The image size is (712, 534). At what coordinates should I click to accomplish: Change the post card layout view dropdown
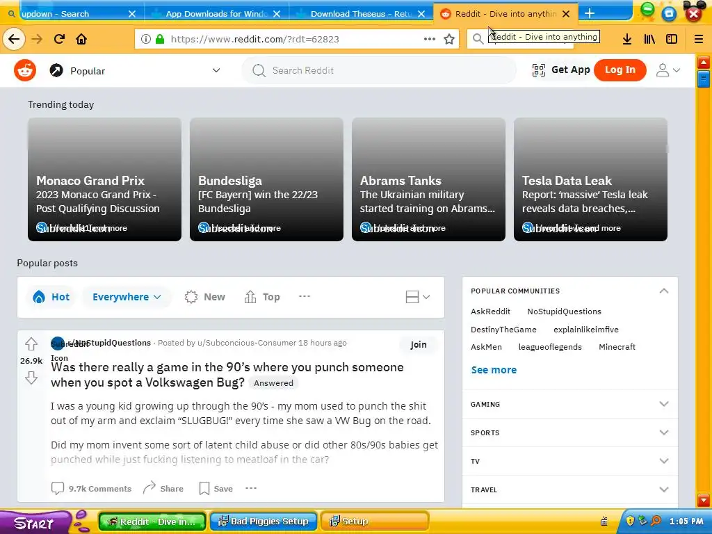tap(417, 297)
